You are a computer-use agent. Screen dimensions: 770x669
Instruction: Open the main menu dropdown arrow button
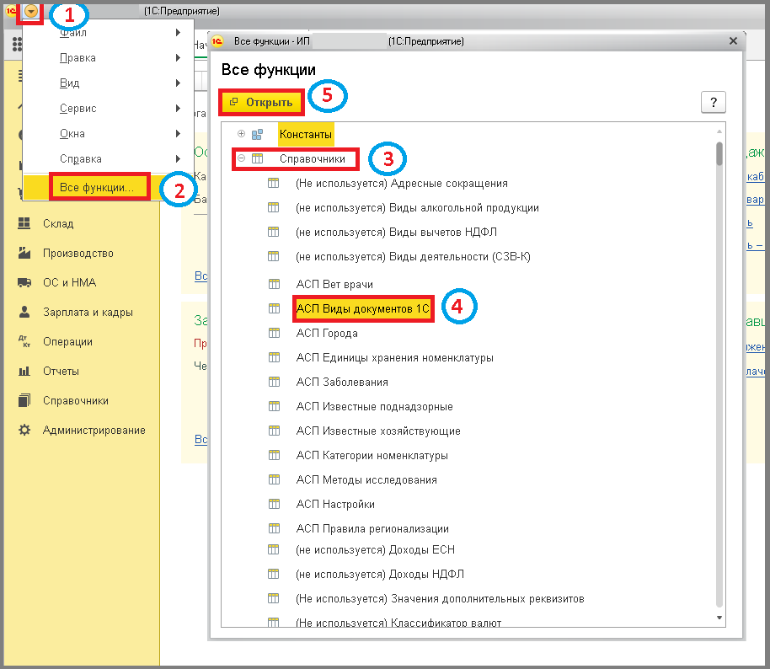click(x=31, y=11)
